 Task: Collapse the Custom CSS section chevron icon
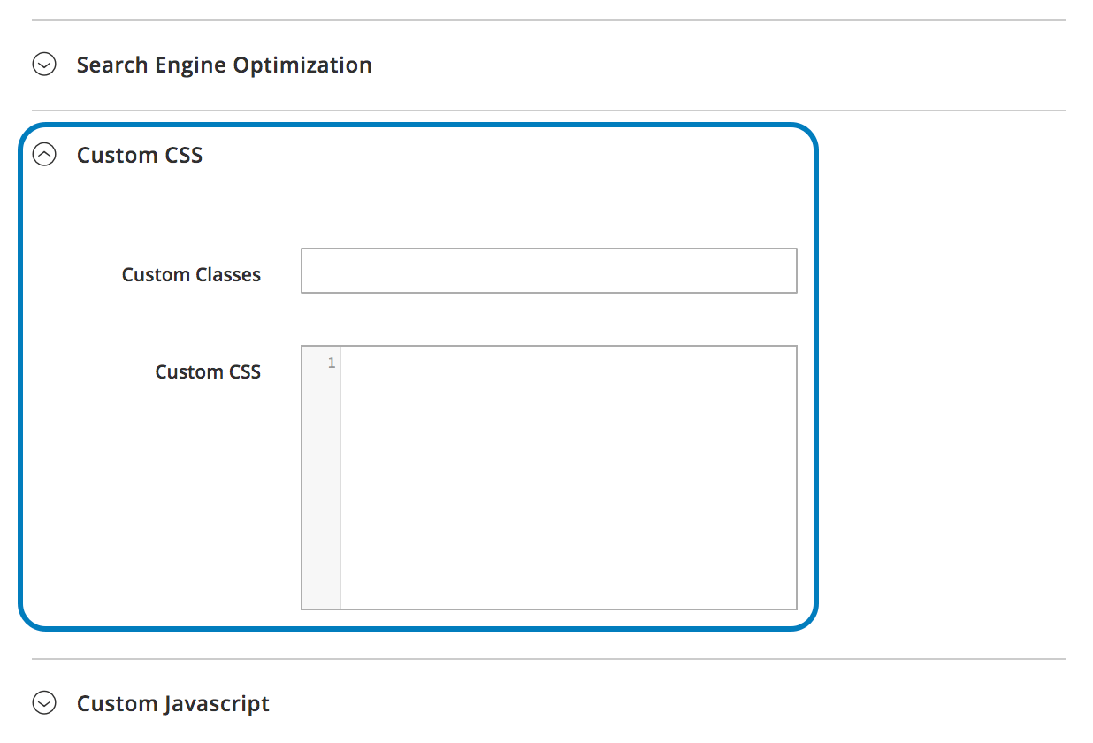(43, 155)
